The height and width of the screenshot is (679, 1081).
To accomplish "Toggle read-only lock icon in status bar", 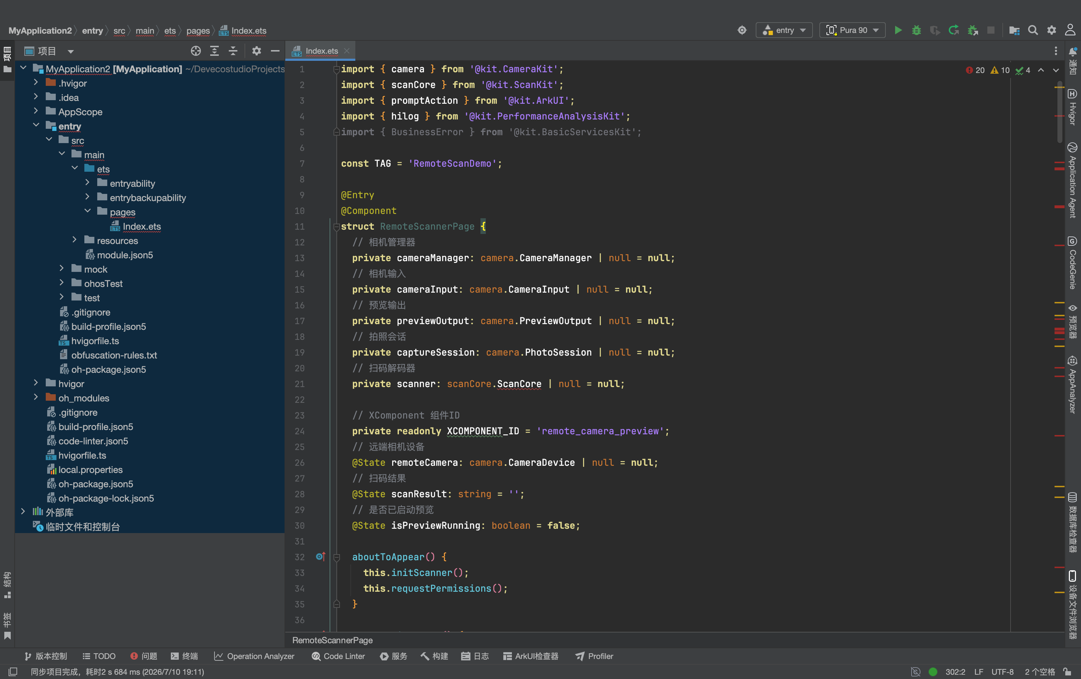I will click(x=1067, y=672).
